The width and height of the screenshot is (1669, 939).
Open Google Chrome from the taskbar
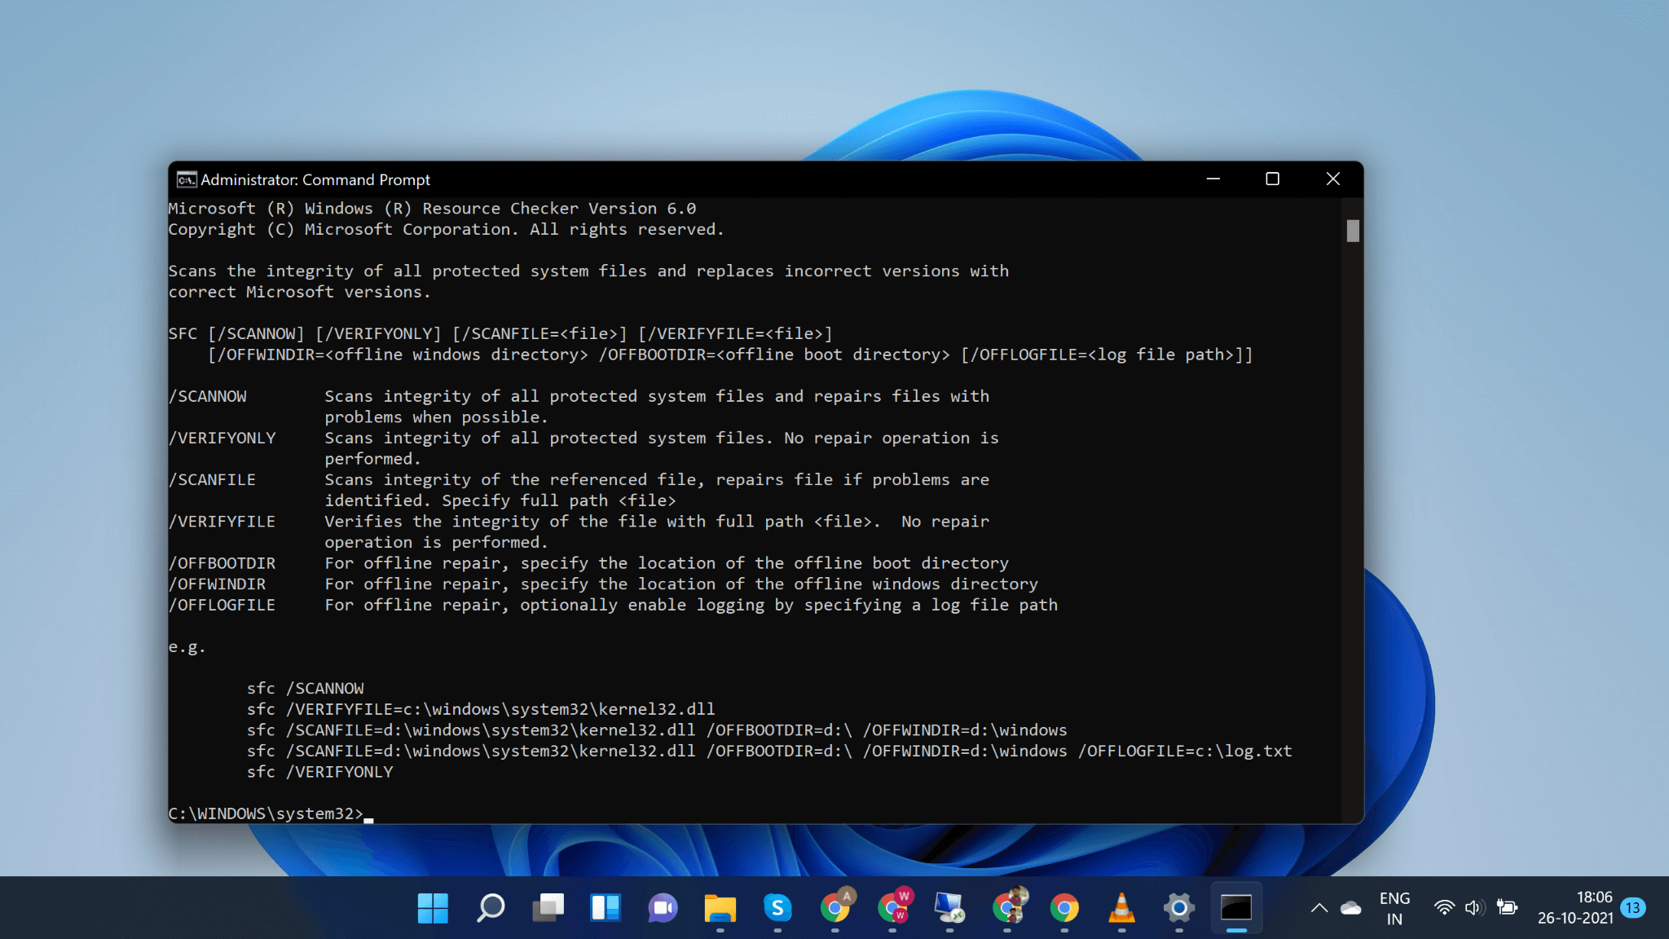click(x=1066, y=907)
